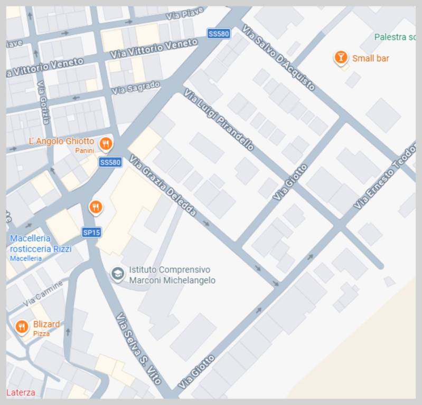
Task: Click the SP15 road shield
Action: (x=91, y=232)
